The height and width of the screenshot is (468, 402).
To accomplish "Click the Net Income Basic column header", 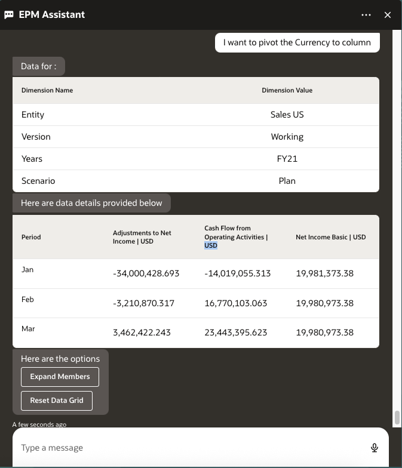I will tap(330, 237).
